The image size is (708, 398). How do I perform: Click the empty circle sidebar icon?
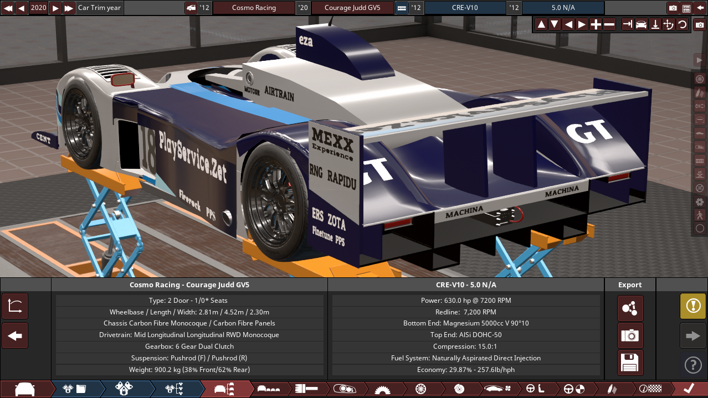(x=700, y=229)
